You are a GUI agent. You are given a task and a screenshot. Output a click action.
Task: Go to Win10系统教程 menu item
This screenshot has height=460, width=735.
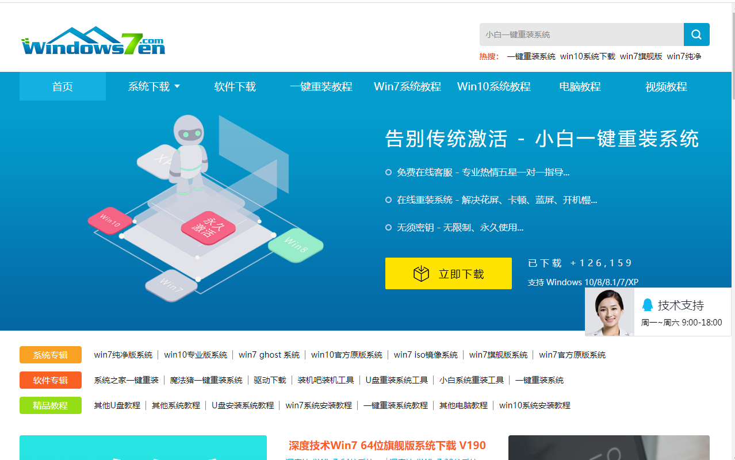point(493,87)
